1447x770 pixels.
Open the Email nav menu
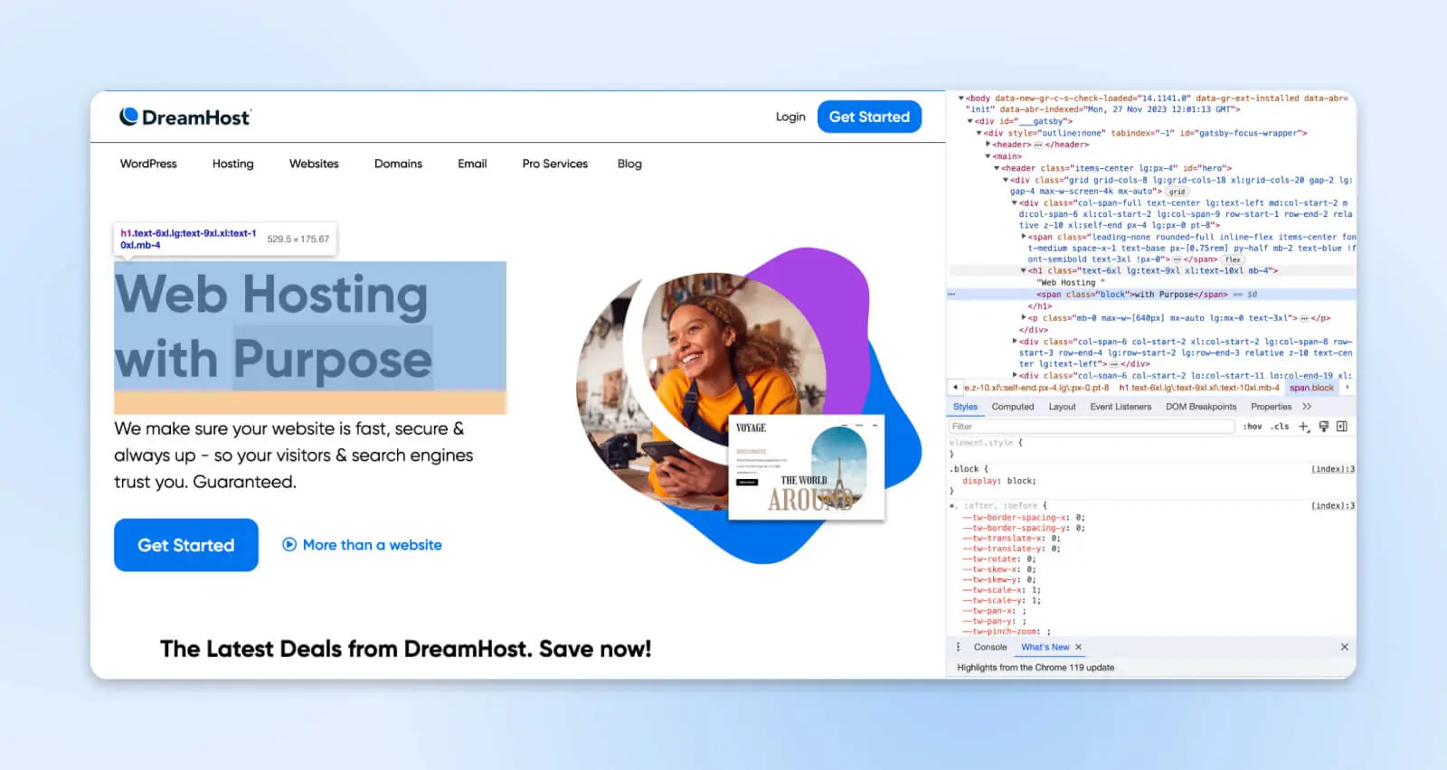472,164
